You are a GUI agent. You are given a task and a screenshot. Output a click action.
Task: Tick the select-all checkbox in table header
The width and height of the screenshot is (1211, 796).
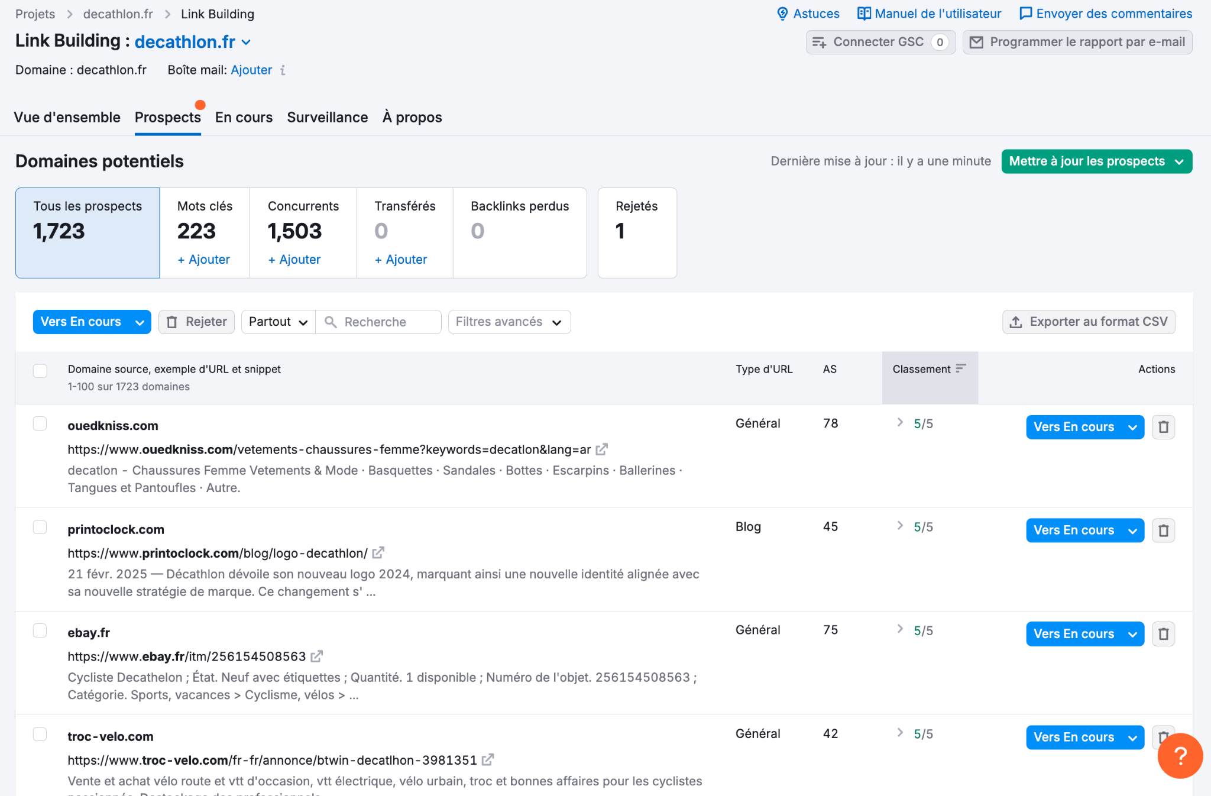[40, 371]
